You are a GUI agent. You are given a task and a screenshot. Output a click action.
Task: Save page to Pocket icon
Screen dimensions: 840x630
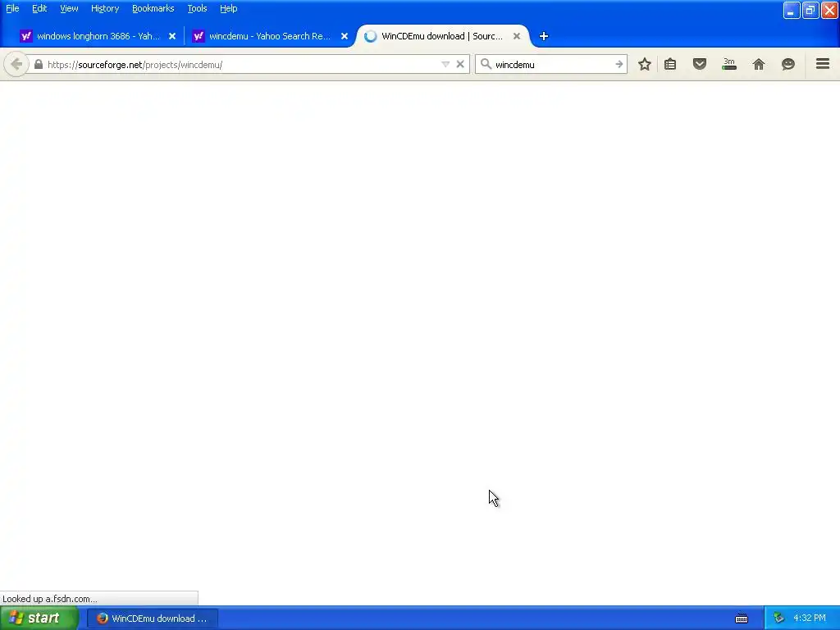click(x=700, y=64)
